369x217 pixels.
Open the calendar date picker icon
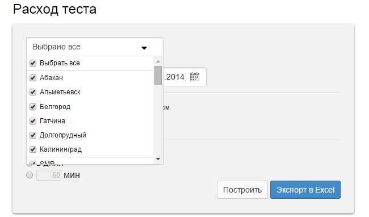195,77
